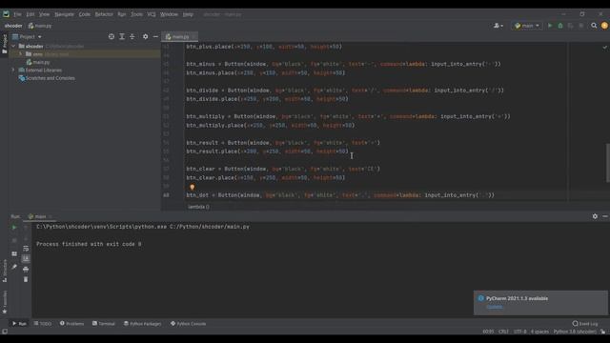Open the Terminal tool window
This screenshot has width=610, height=343.
coord(104,324)
